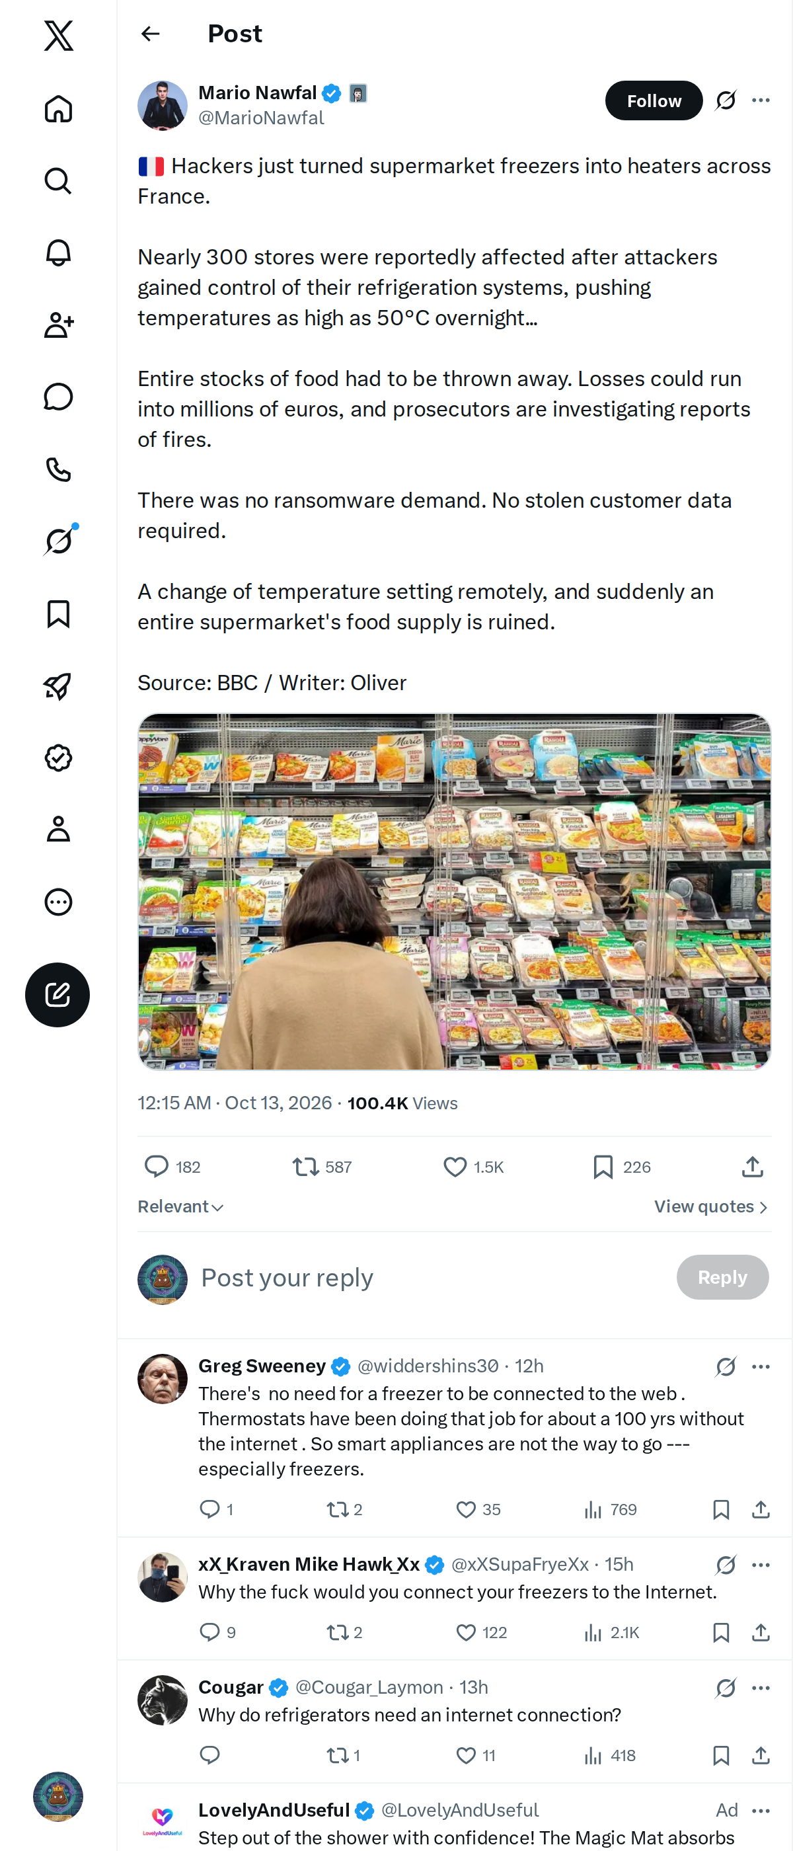Screen dimensions: 793x1851
Task: Share the main post via share icon
Action: click(752, 1166)
